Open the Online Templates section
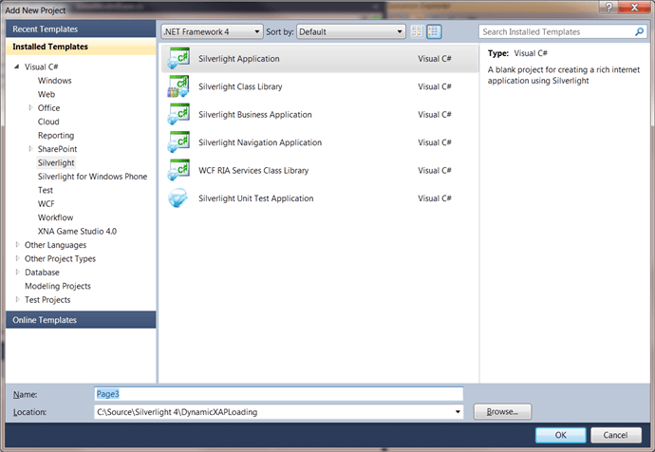655x452 pixels. [x=81, y=320]
